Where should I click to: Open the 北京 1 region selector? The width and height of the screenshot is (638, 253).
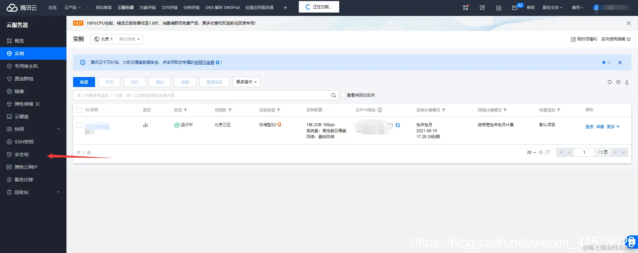tap(117, 39)
